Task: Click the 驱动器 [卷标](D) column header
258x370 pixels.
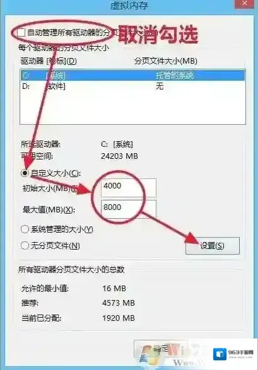Action: [x=49, y=61]
